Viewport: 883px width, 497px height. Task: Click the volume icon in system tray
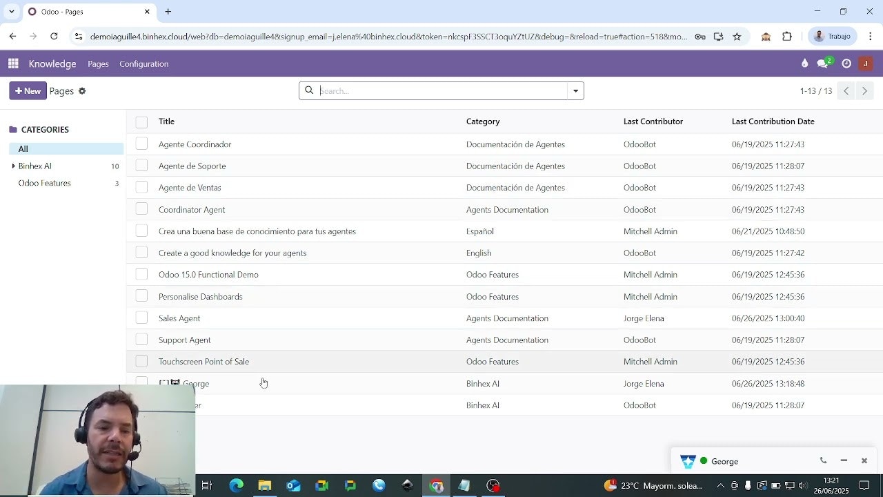[802, 486]
